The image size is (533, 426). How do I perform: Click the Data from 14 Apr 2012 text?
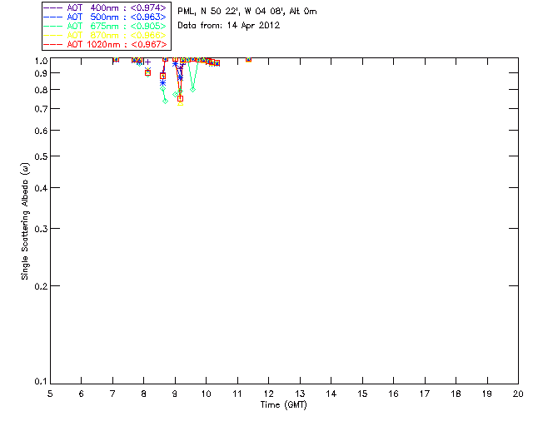point(229,26)
